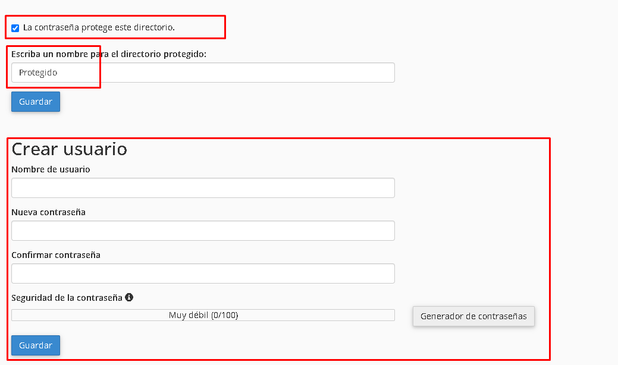Click the word 'Protegido' inside the name field

point(38,73)
